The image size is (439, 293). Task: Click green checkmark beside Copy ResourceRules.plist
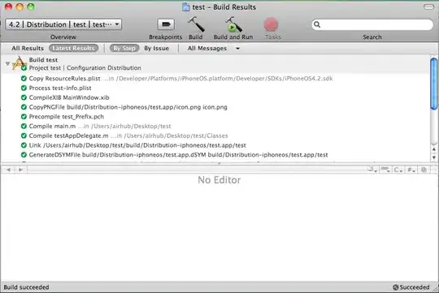[24, 79]
